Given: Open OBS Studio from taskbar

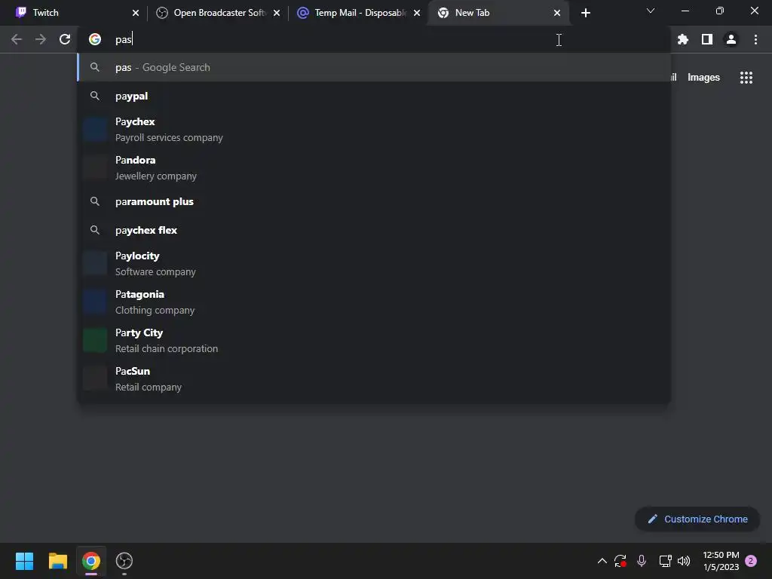Looking at the screenshot, I should (124, 561).
